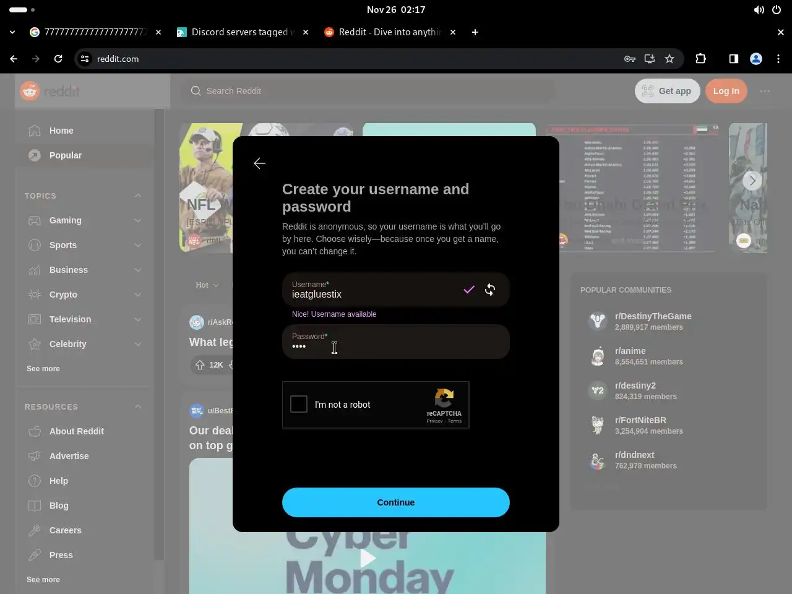Switch to the Discord servers tagged tab

click(243, 32)
